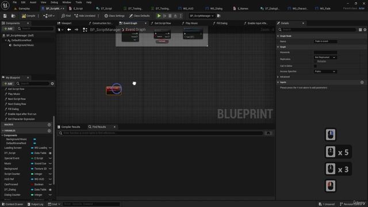368x207 pixels.
Task: Click the stop simulation button
Action: [x=170, y=16]
